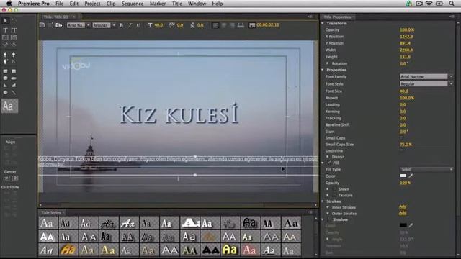461x259 pixels.
Task: Open the Fill Type dropdown
Action: (426, 170)
